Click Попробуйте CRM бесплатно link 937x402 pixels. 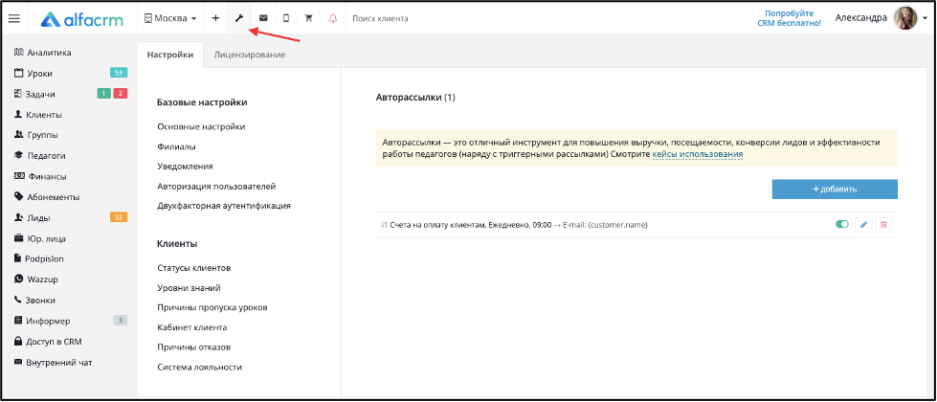(x=793, y=18)
